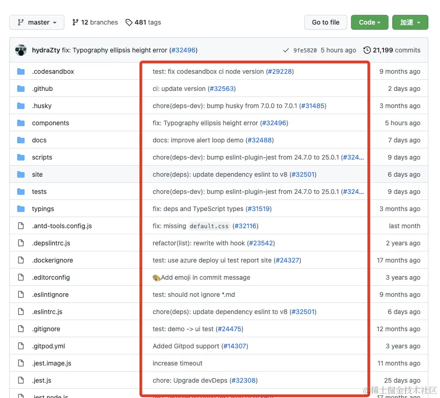
Task: Open the 加速 dropdown button
Action: (x=410, y=22)
